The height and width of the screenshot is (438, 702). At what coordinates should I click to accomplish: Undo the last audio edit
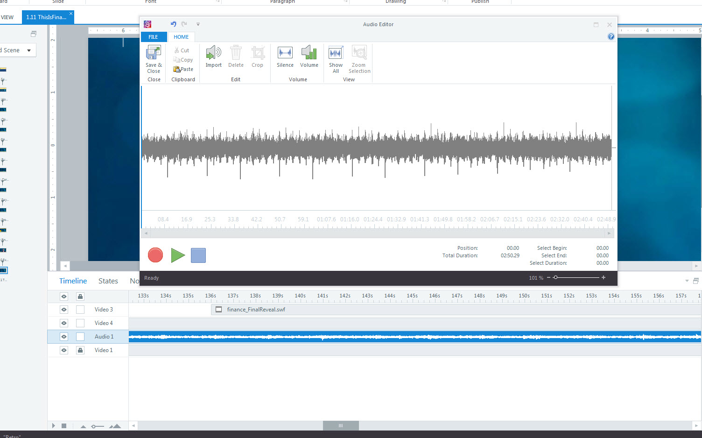173,24
